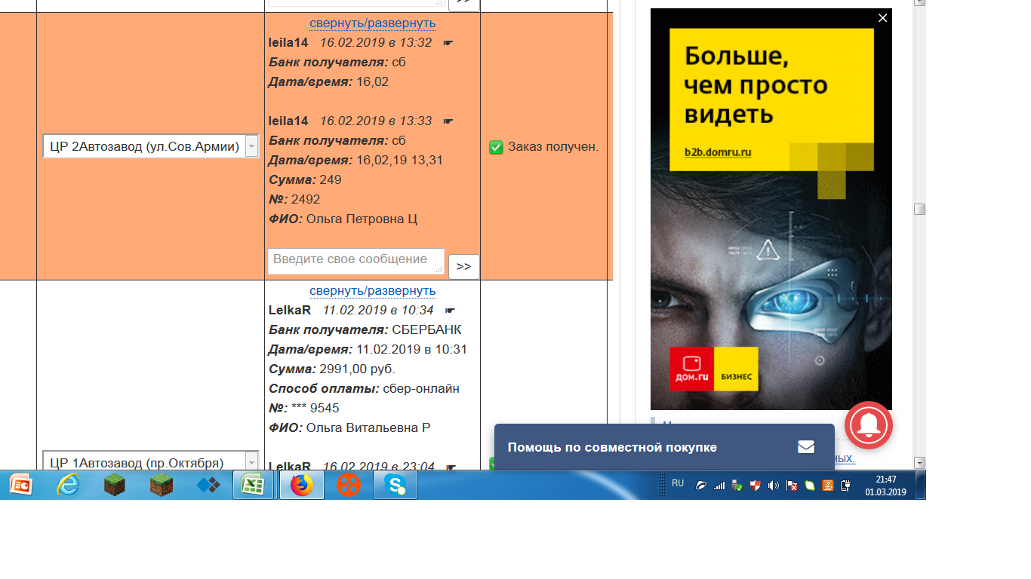
Task: Open the b2b.domru.ru link in ad
Action: click(x=718, y=152)
